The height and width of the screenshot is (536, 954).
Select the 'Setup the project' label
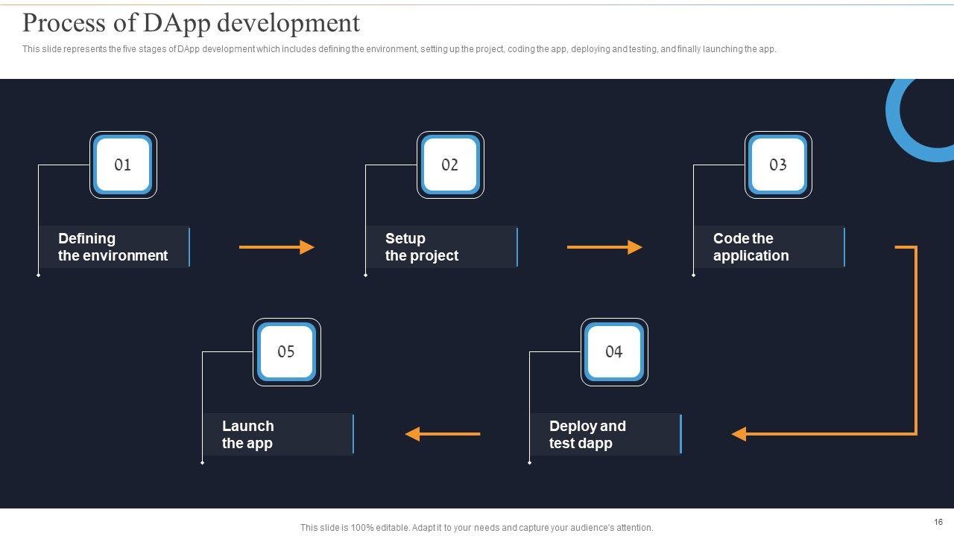[x=443, y=247]
